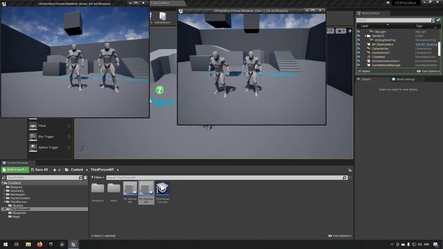Toggle visibility of CameraActor
Screen dimensions: 443x249
[359, 48]
